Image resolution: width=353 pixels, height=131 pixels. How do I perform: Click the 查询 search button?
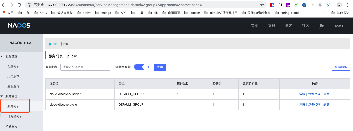tap(160, 67)
